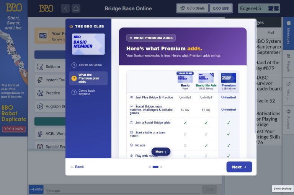This screenshot has width=294, height=195.
Task: Click the crown icon beside THE BBO CLUB
Action: point(71,26)
